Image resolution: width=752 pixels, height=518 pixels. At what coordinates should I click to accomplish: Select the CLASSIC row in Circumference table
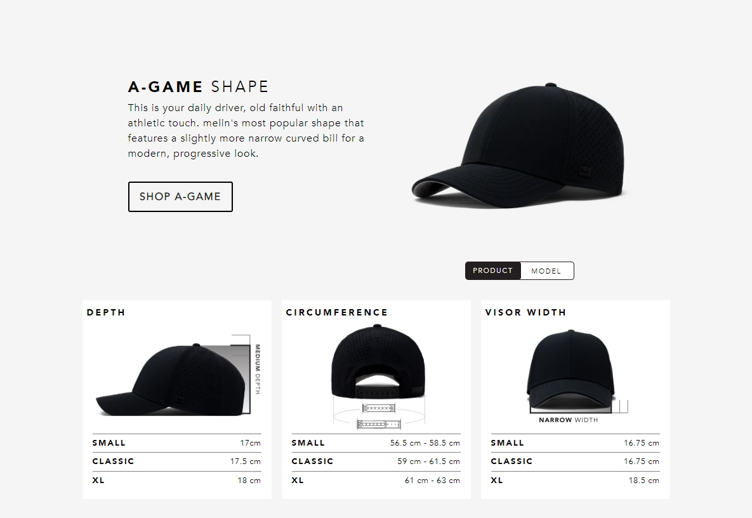tap(376, 462)
